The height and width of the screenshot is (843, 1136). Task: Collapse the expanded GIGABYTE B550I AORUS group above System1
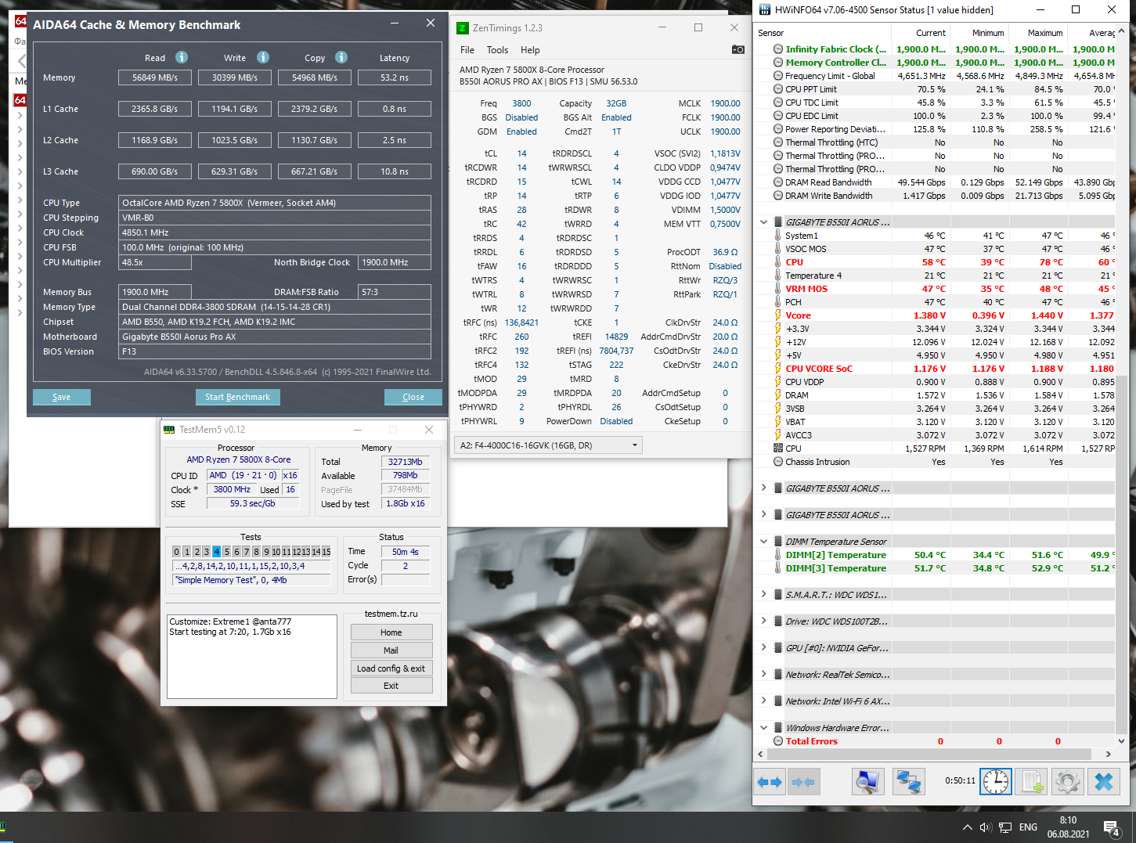tap(763, 222)
